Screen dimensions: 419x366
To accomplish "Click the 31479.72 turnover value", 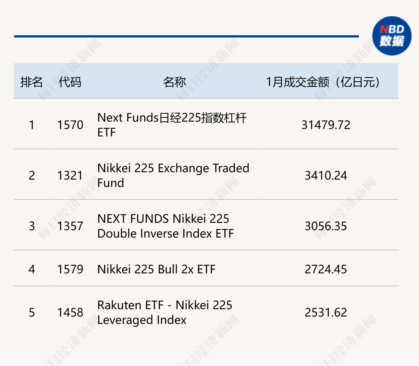I will coord(326,125).
